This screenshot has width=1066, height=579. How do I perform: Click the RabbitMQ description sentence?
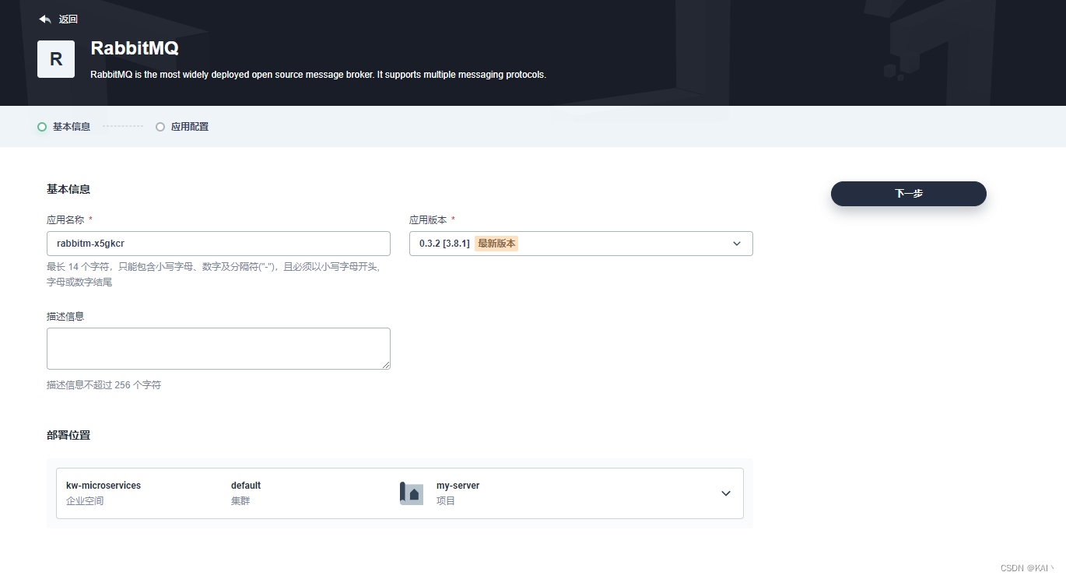(318, 75)
